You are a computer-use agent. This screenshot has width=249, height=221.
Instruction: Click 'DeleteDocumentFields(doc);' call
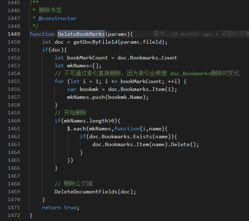point(95,192)
